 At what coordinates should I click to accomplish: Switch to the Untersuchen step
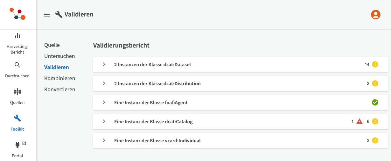pyautogui.click(x=59, y=56)
